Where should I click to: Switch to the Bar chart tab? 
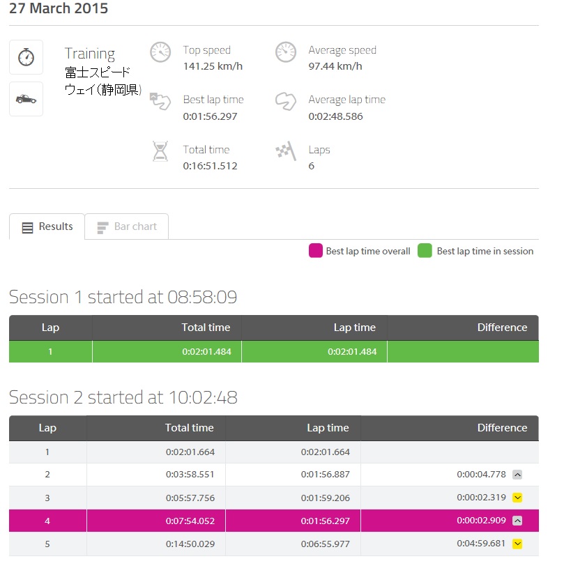[126, 227]
